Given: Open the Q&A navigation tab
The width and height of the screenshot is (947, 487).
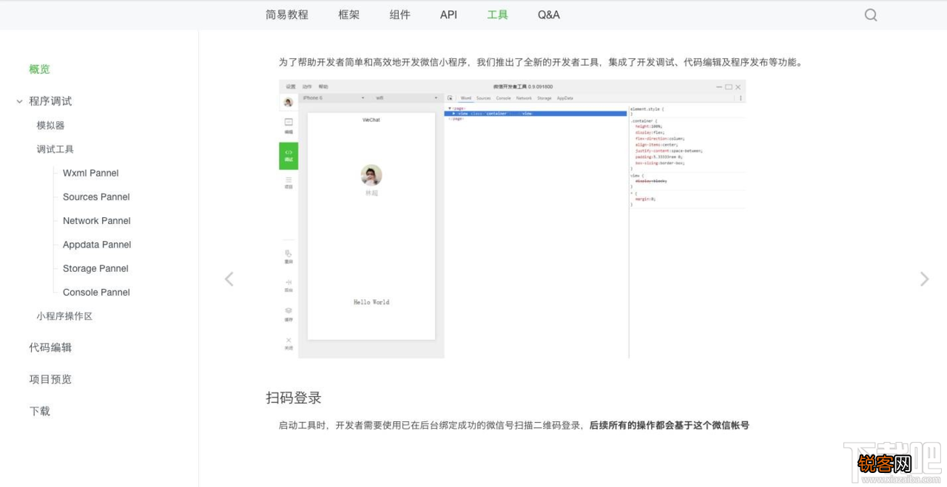Looking at the screenshot, I should point(549,15).
